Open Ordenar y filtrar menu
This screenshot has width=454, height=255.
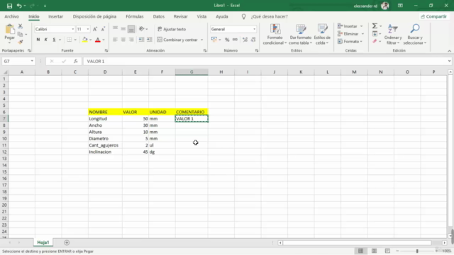point(392,35)
